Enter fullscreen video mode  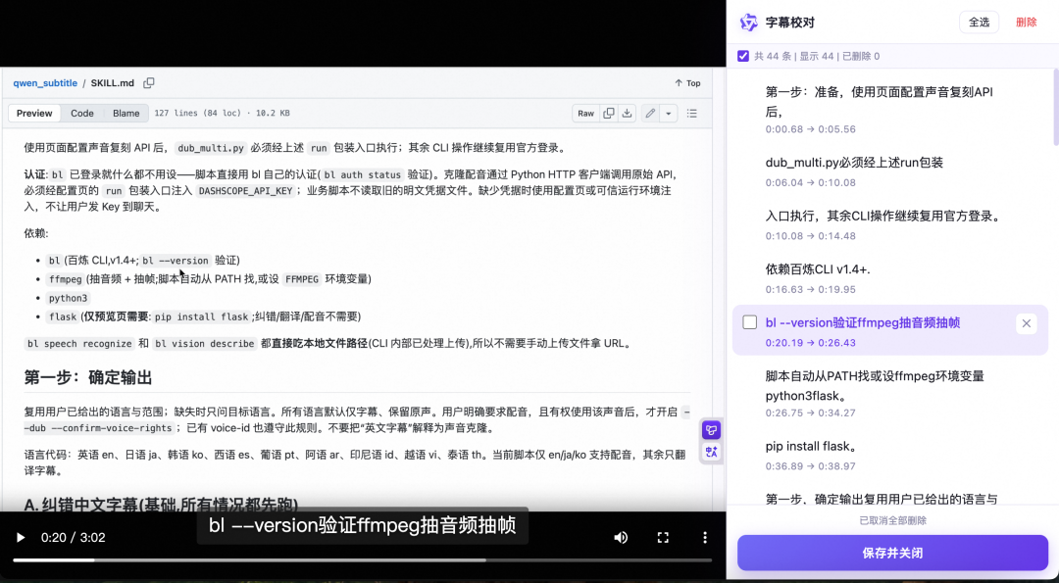point(663,538)
